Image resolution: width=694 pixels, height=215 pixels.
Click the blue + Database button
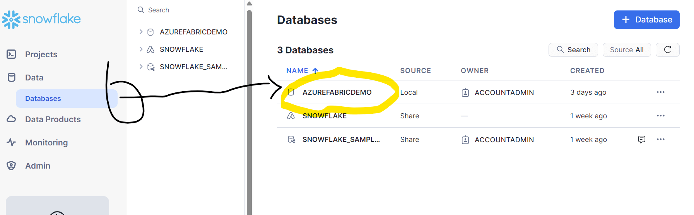pos(646,20)
